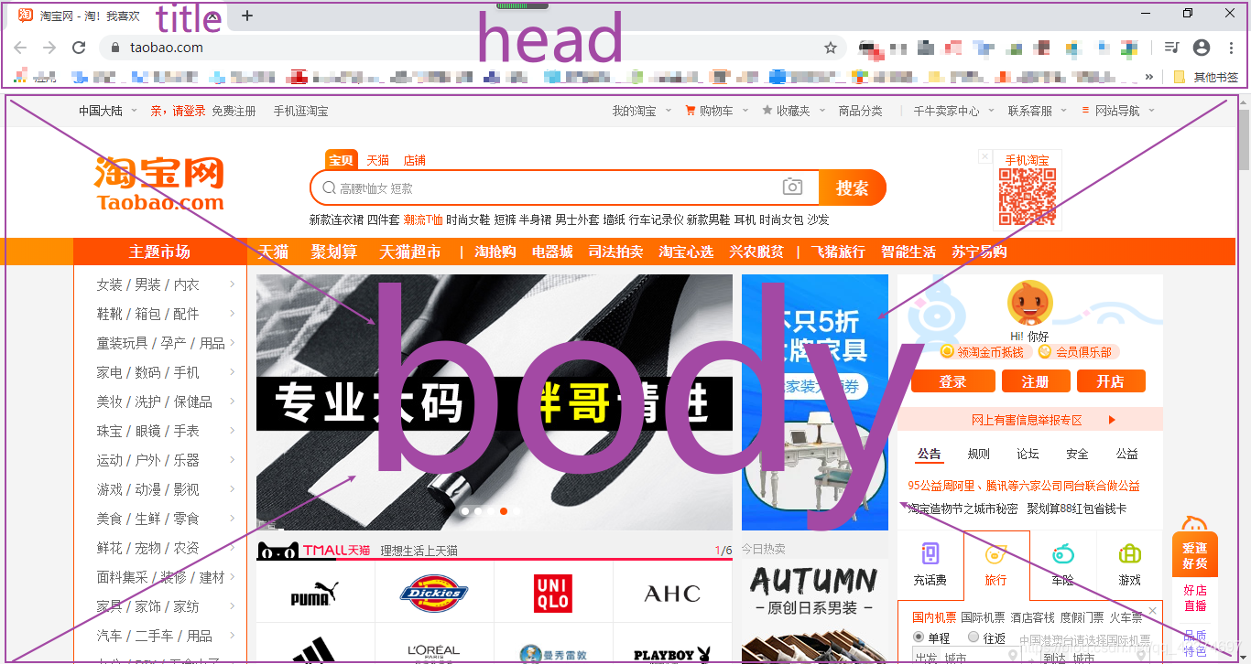
Task: Click the 车险 car insurance icon
Action: point(1062,554)
